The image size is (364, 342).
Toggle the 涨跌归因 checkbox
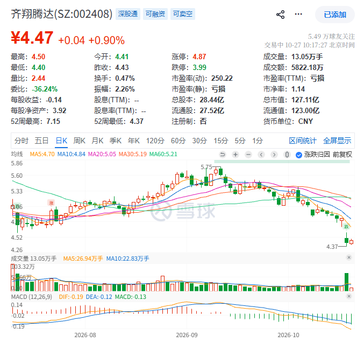[x=299, y=155]
